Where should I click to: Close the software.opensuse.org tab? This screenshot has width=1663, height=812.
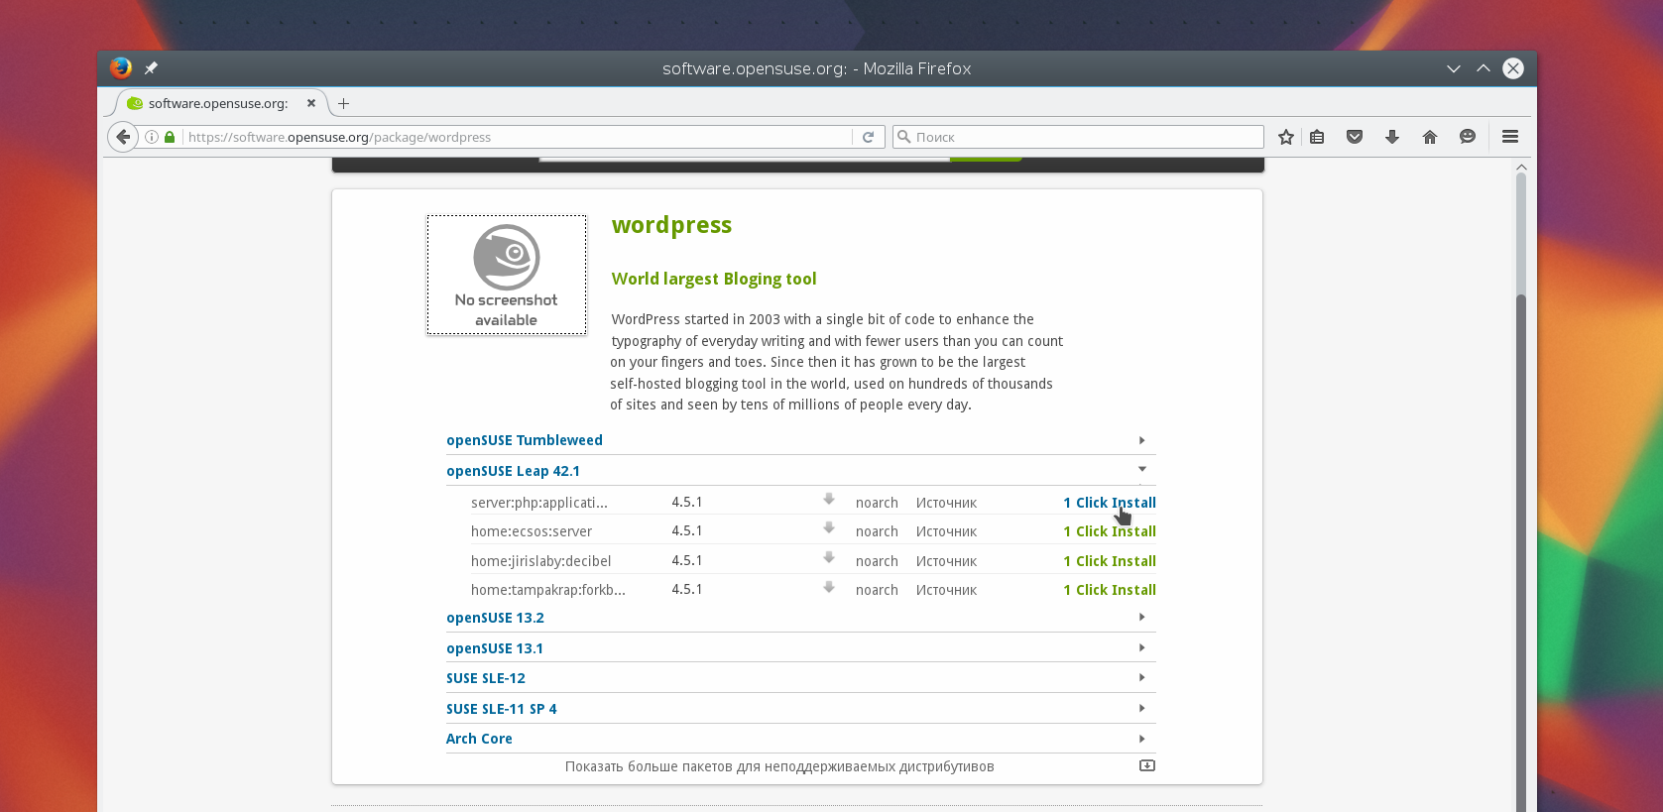click(311, 103)
